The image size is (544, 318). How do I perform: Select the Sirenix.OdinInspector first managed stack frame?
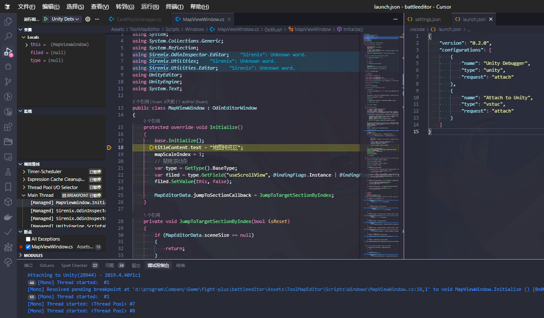[61, 211]
